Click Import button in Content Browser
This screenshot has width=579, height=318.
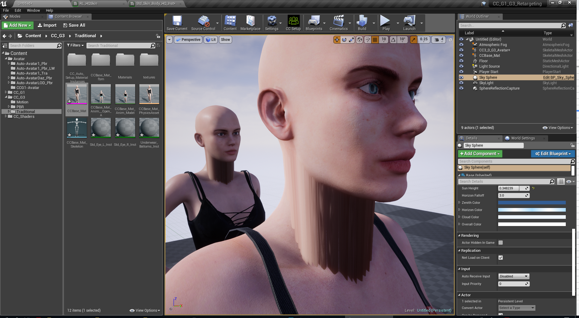click(x=47, y=25)
